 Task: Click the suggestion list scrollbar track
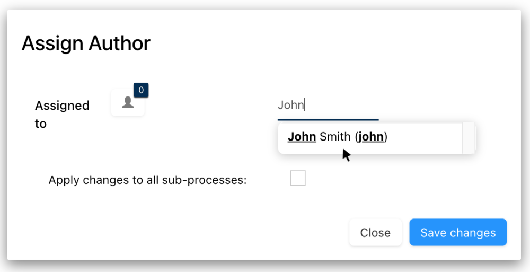[469, 138]
